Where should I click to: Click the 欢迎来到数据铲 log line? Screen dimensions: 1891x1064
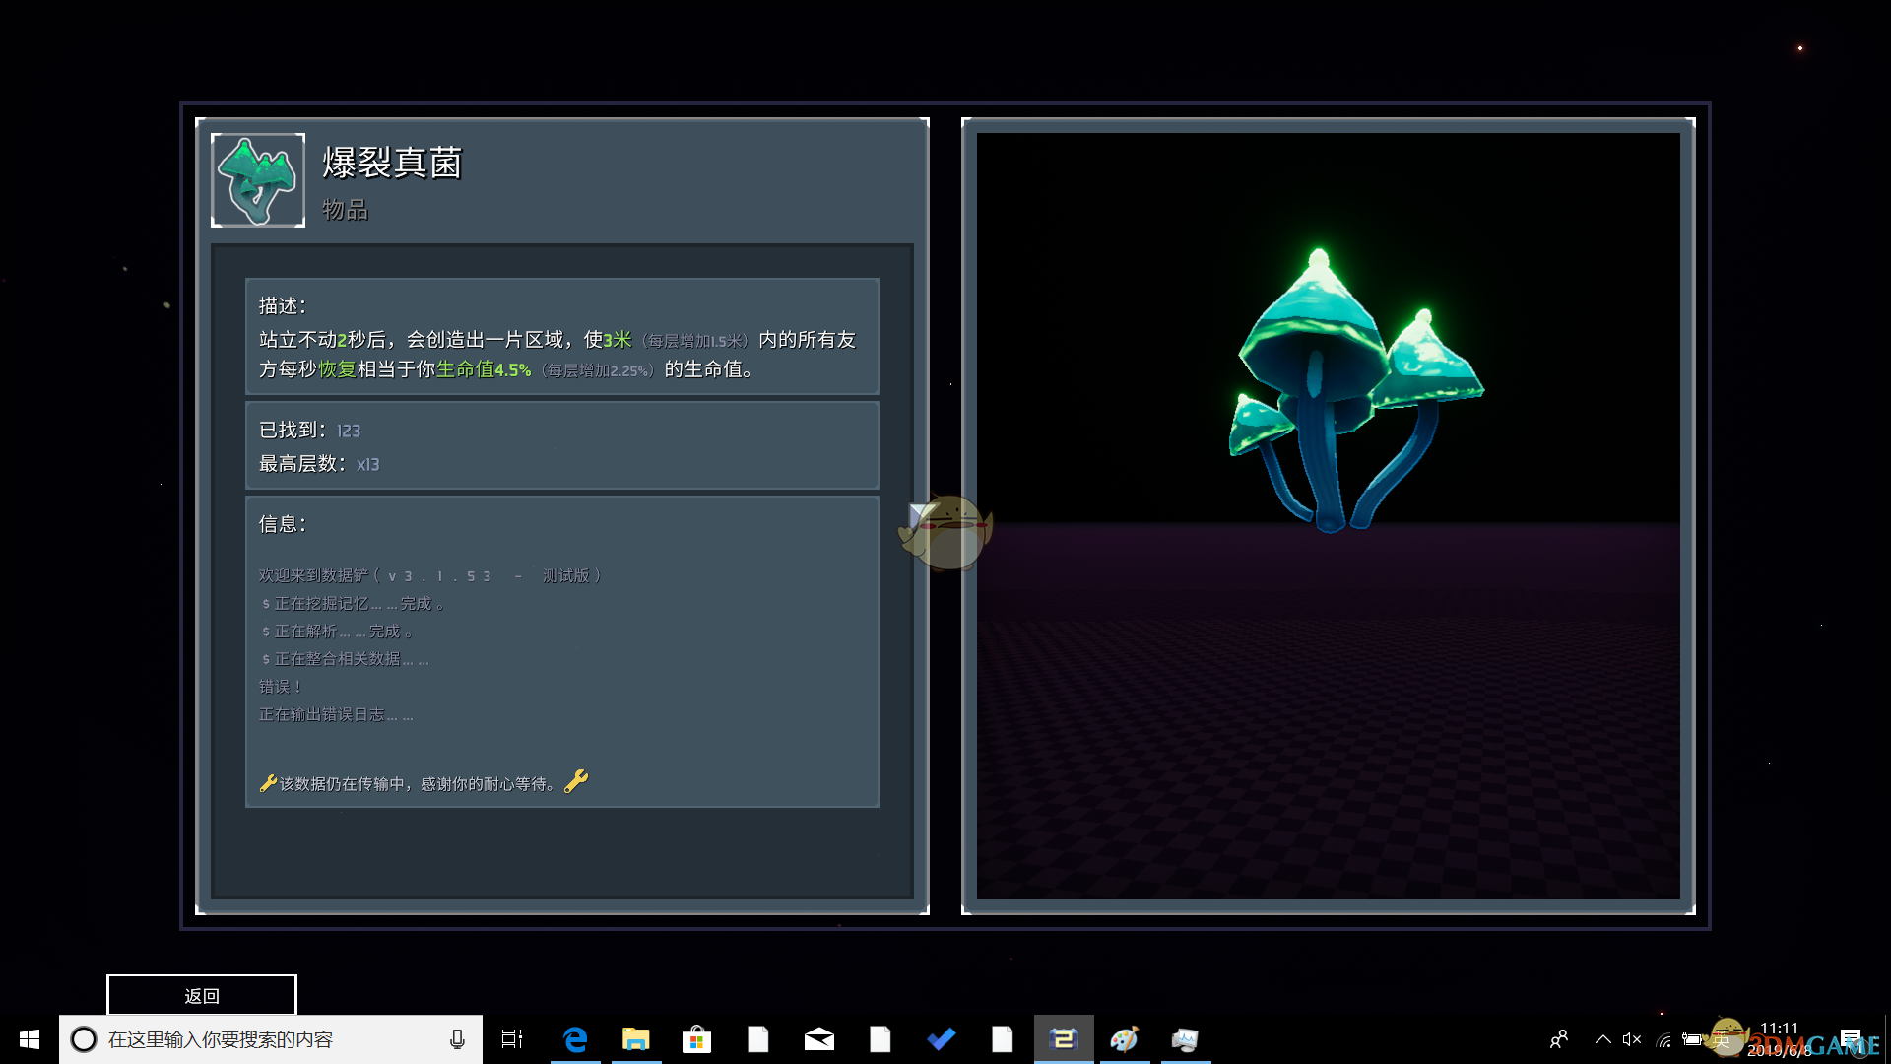(429, 575)
